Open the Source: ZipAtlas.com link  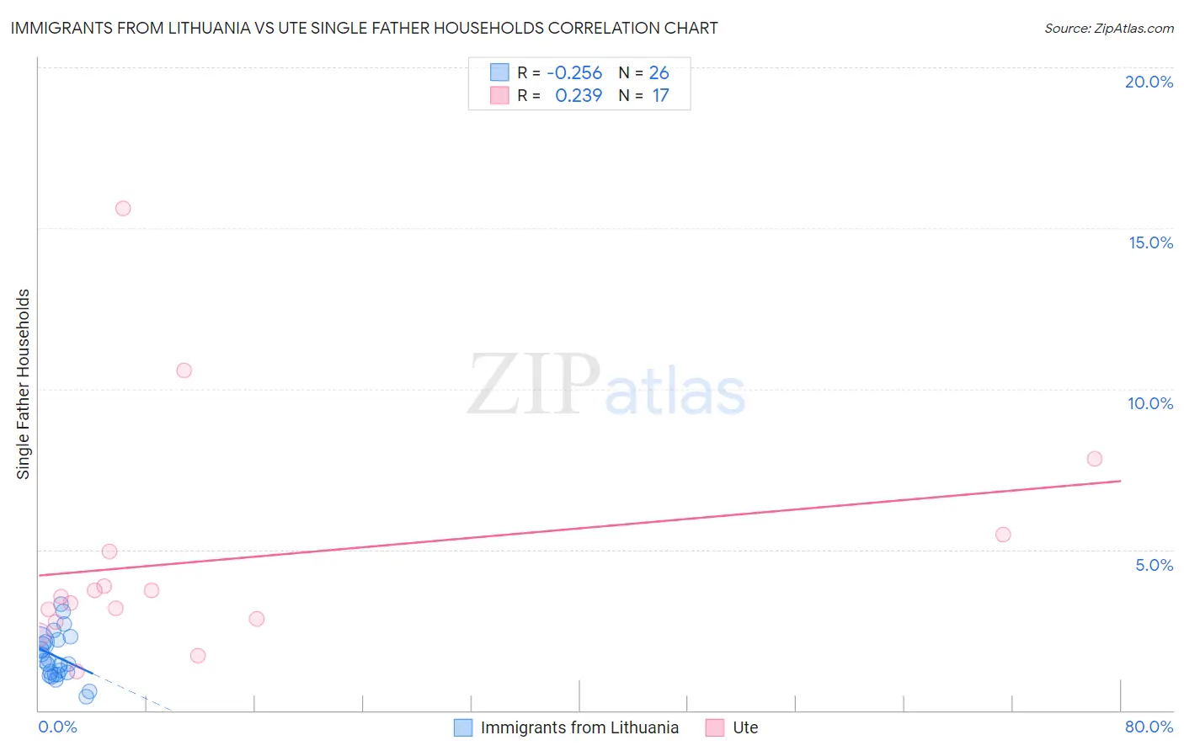pyautogui.click(x=1109, y=29)
